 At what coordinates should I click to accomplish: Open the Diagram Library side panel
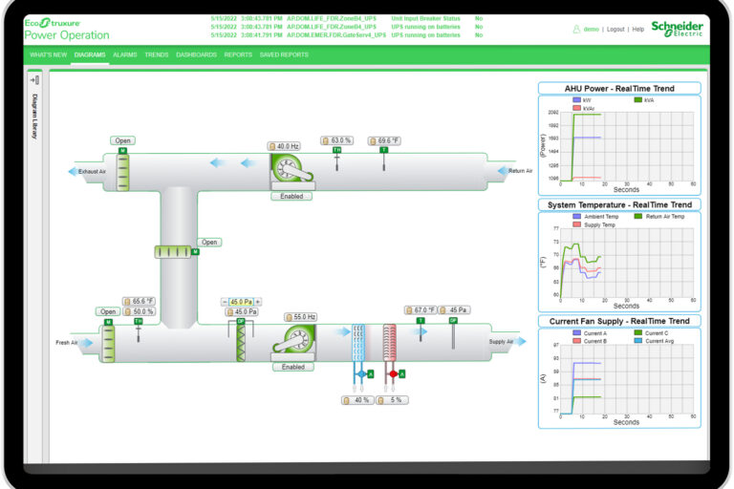click(x=34, y=117)
